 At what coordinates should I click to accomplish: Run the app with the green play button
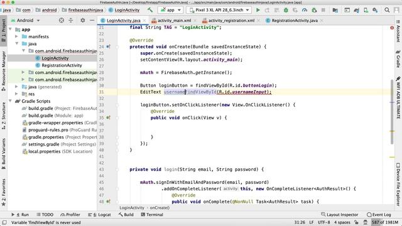point(258,10)
